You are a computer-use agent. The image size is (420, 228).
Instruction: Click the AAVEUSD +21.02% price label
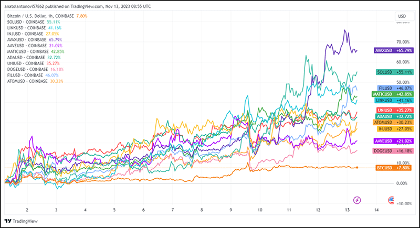(394, 141)
